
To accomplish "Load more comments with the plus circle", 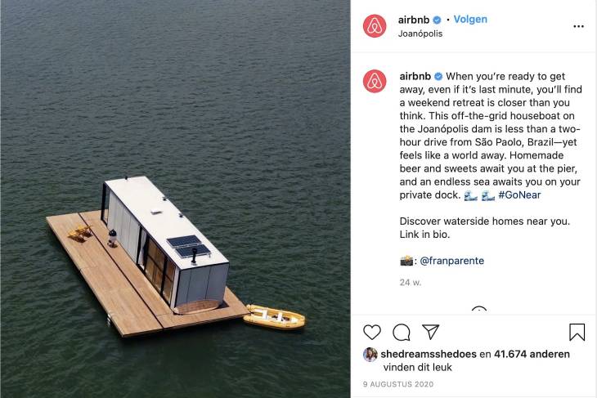I will click(479, 309).
